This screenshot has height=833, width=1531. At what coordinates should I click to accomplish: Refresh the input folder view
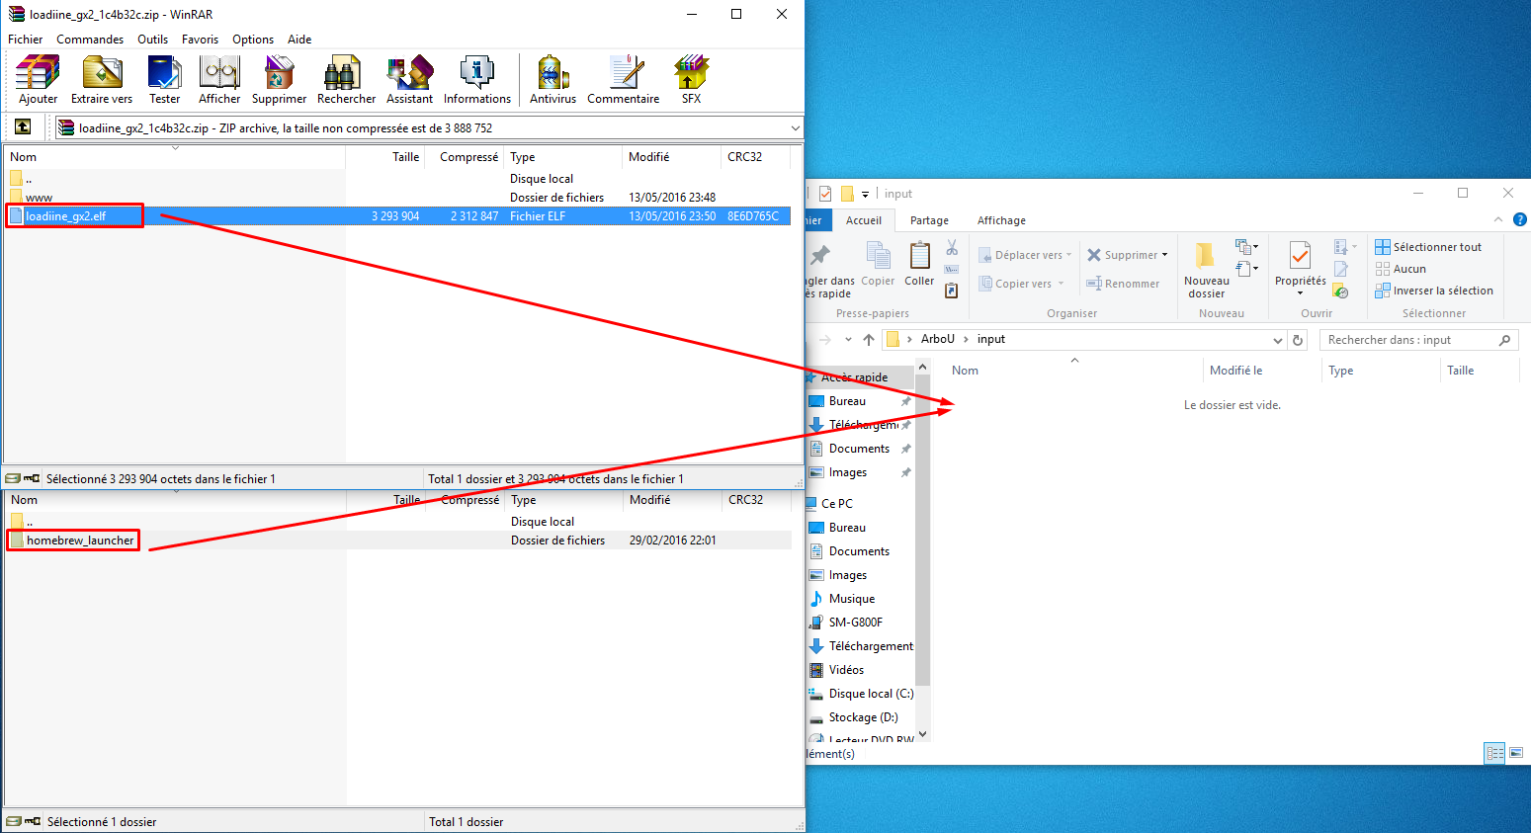1298,340
